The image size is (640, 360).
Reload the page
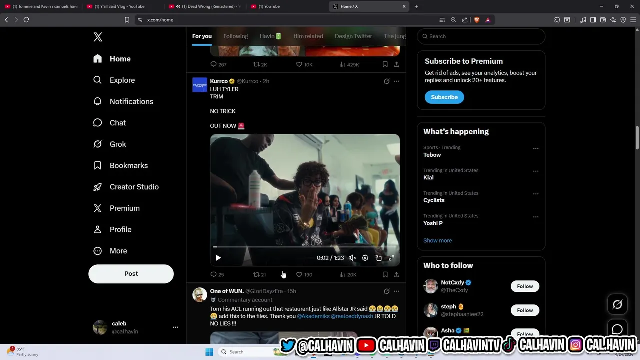(x=26, y=20)
